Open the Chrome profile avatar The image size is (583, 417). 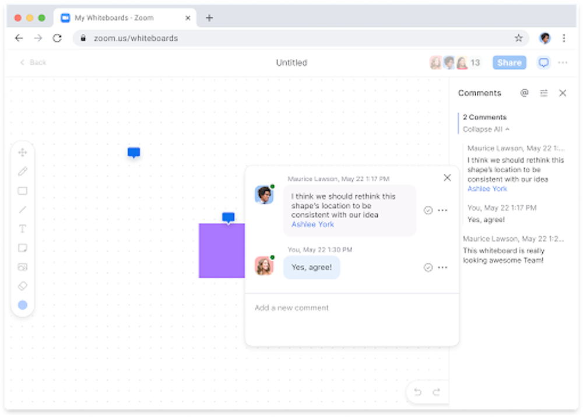(545, 38)
